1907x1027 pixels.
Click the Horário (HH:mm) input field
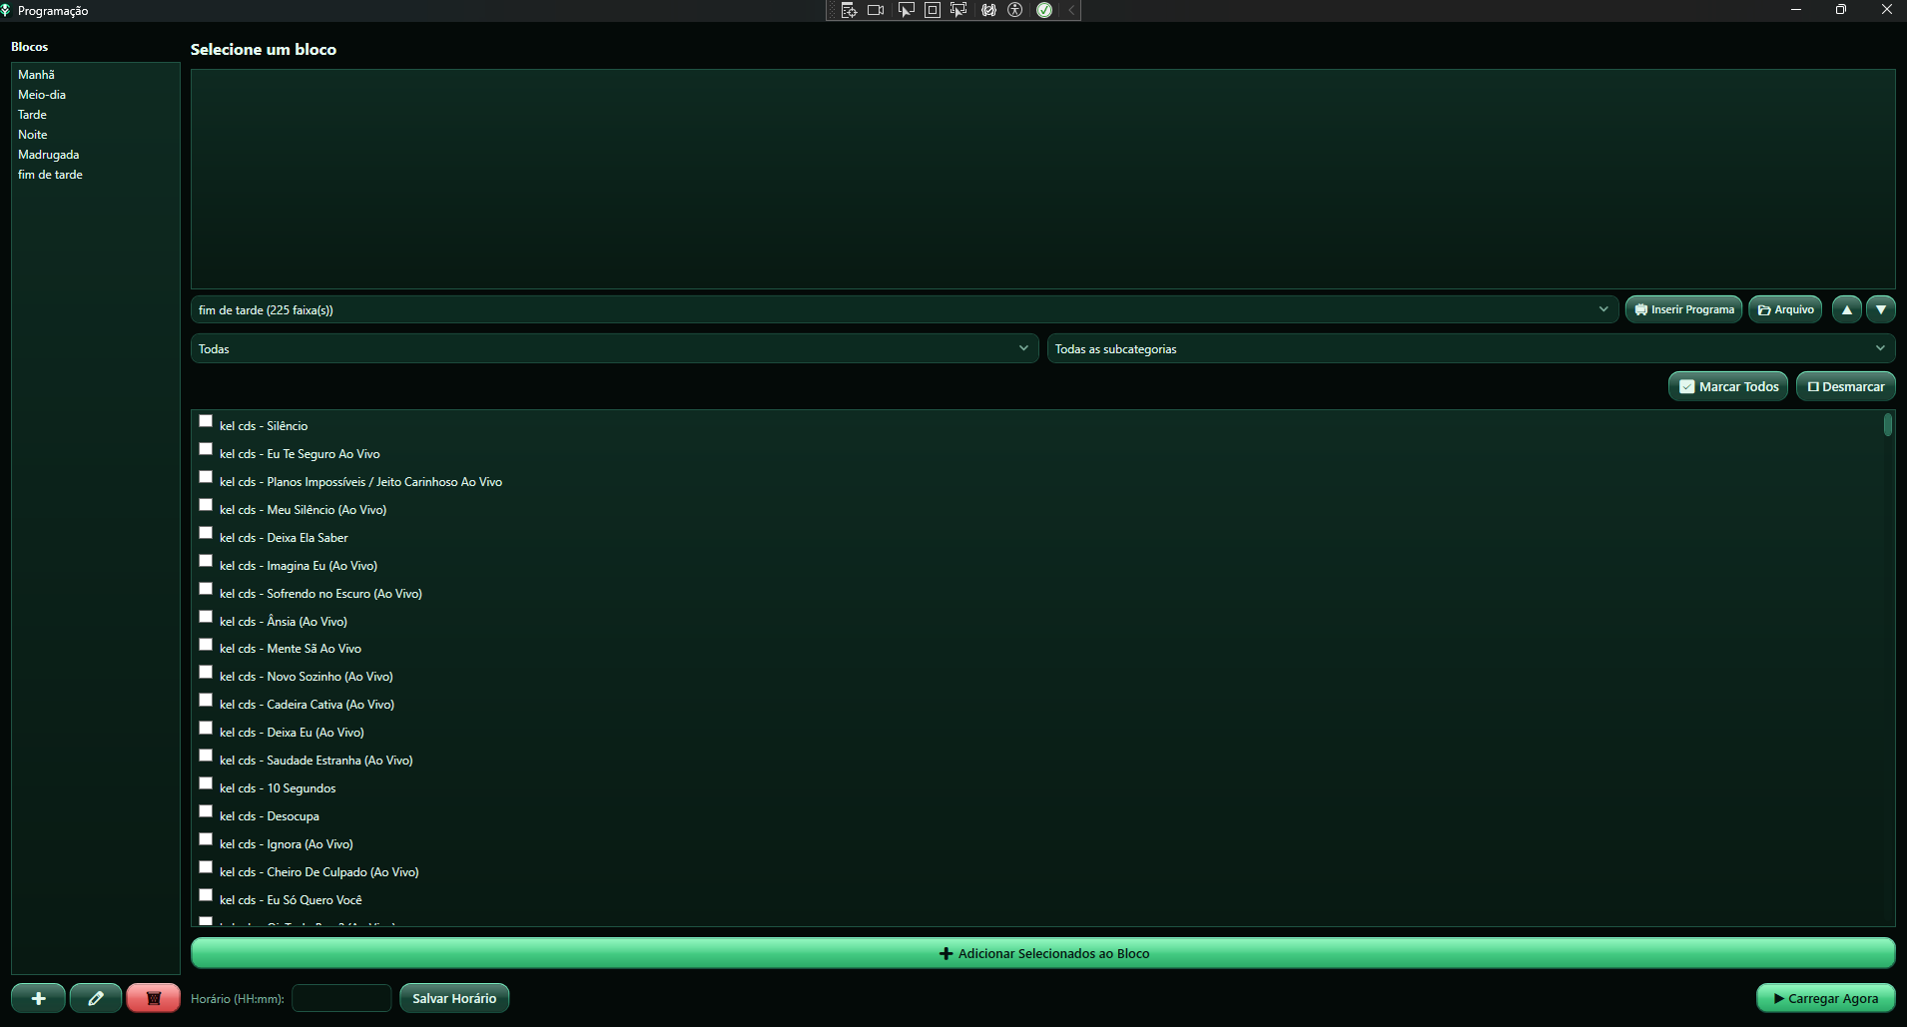341,998
